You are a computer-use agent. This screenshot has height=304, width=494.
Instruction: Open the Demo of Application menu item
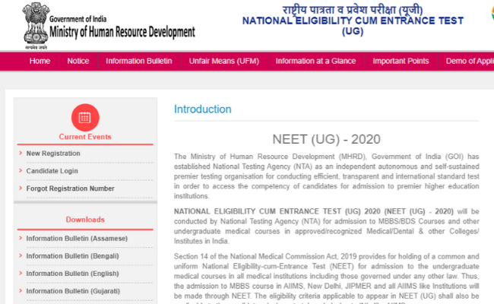469,61
